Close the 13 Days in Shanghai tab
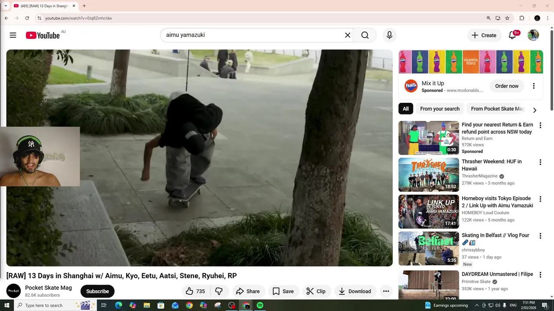 74,6
